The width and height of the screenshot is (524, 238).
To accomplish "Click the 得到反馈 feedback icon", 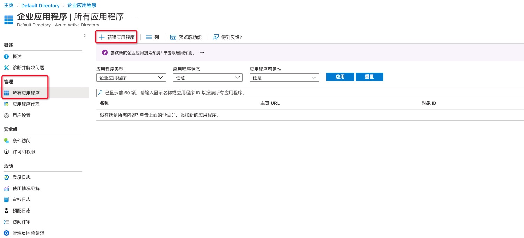I will tap(216, 37).
